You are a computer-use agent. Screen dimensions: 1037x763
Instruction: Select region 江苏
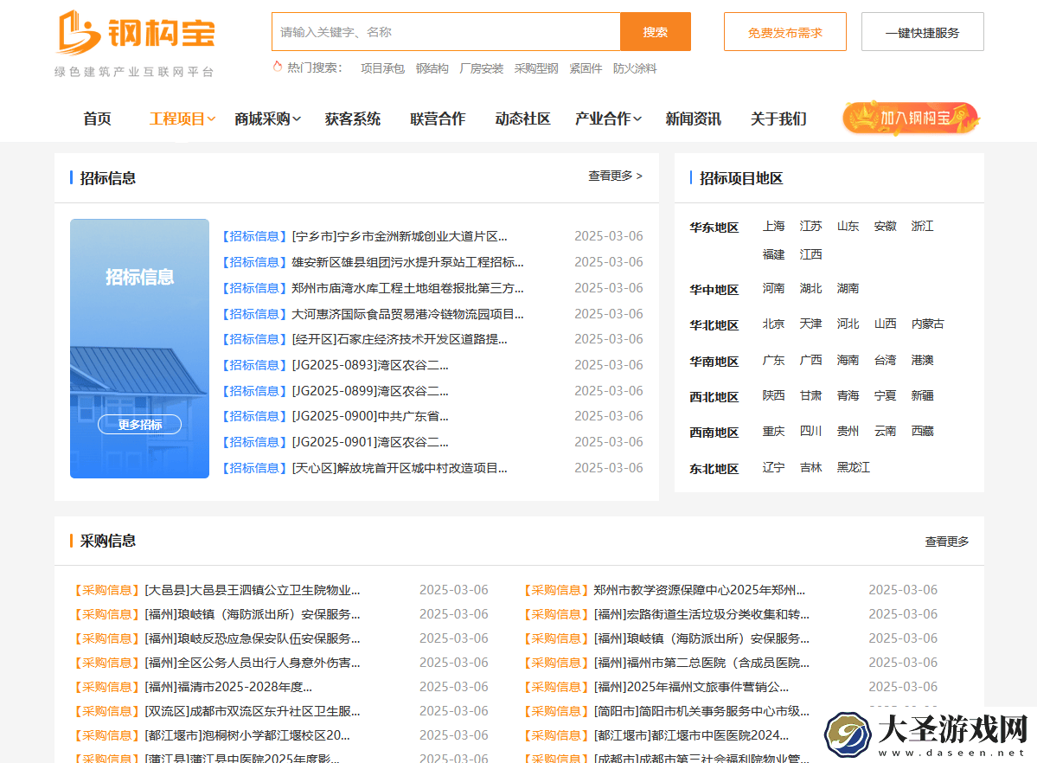810,227
